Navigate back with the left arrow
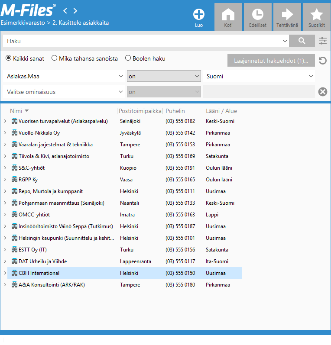Image resolution: width=331 pixels, height=345 pixels. [x=65, y=10]
